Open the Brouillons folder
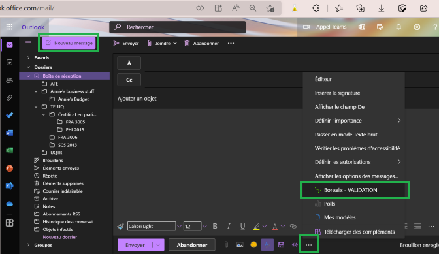The height and width of the screenshot is (254, 439). pos(53,160)
